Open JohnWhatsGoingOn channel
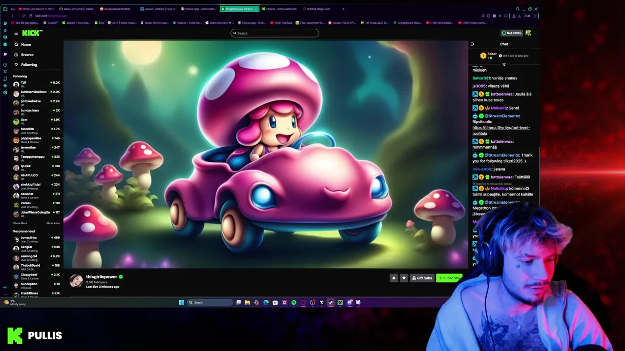625x351 pixels. click(x=37, y=214)
